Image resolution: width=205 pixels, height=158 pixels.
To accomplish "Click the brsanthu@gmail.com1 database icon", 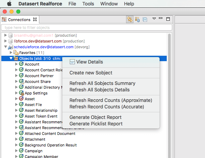I will [x=11, y=35].
